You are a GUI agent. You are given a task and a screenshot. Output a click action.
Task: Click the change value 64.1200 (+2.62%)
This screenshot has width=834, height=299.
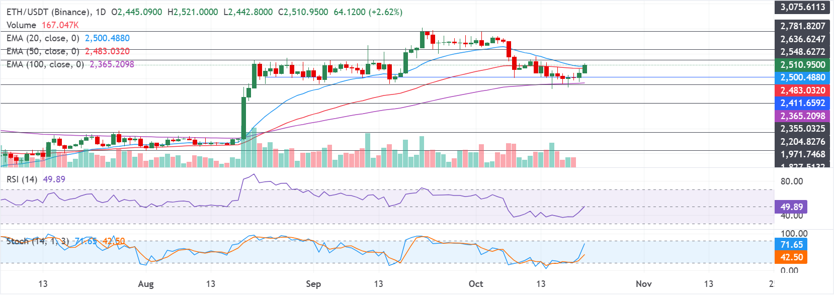click(x=368, y=12)
